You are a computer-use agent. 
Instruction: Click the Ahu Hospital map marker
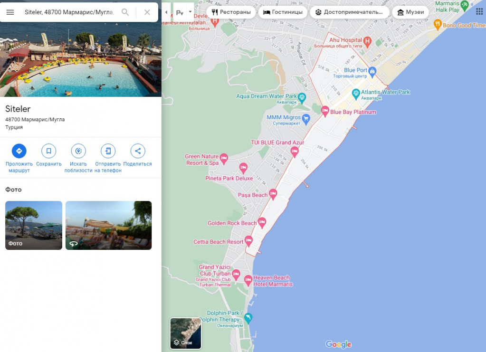coord(367,42)
